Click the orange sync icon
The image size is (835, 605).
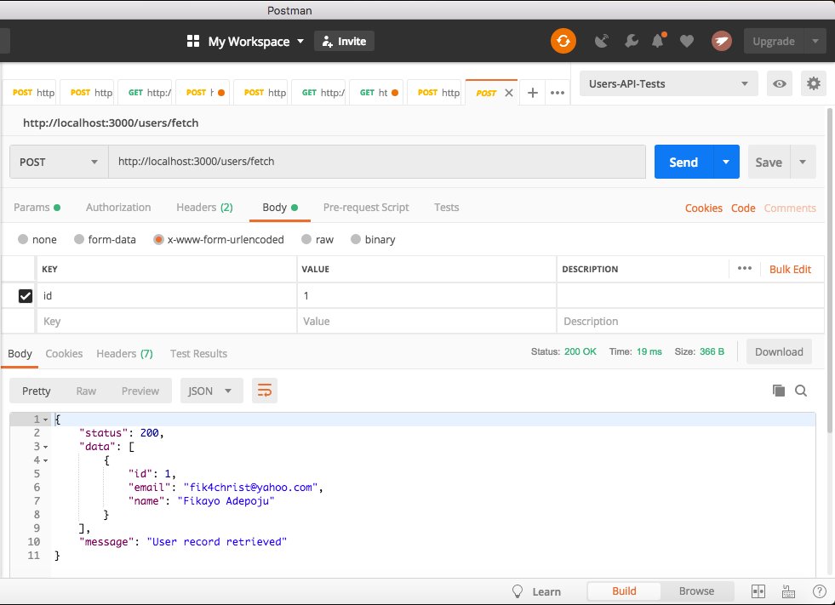[563, 41]
